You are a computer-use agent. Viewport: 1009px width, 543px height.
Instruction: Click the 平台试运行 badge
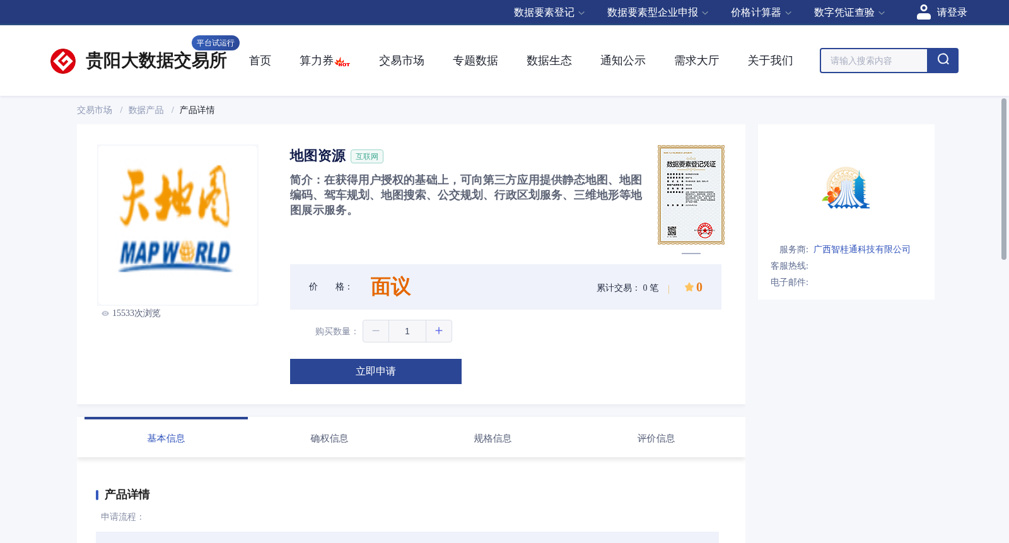click(x=216, y=43)
